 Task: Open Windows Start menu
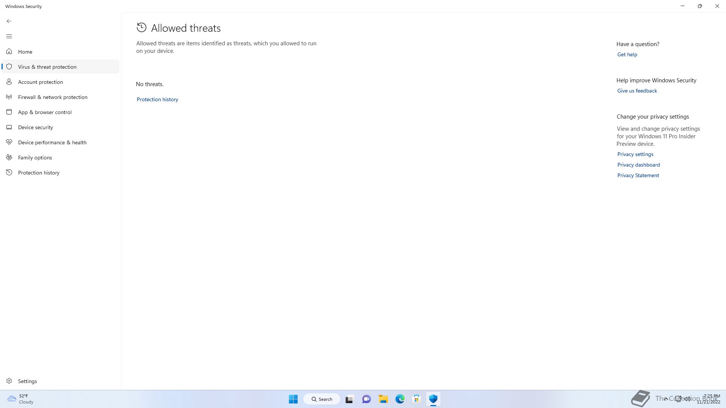pyautogui.click(x=293, y=399)
